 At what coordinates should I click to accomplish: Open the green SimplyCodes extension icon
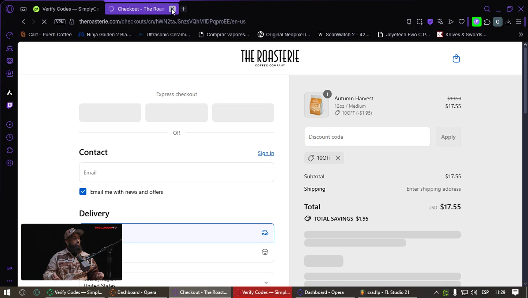coord(477,22)
